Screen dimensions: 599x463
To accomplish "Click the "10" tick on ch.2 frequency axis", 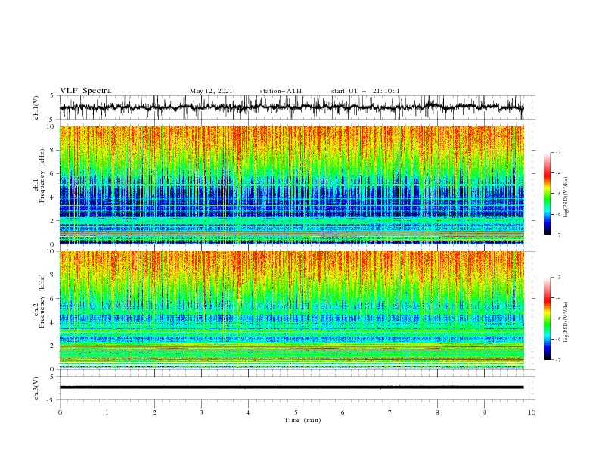I will click(x=51, y=251).
